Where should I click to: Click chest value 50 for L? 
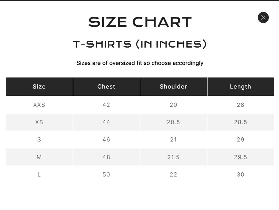tap(106, 175)
